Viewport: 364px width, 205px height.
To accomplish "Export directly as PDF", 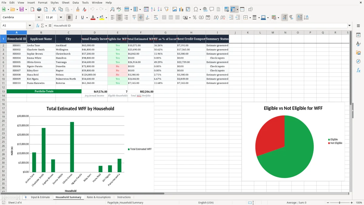I will [x=32, y=9].
